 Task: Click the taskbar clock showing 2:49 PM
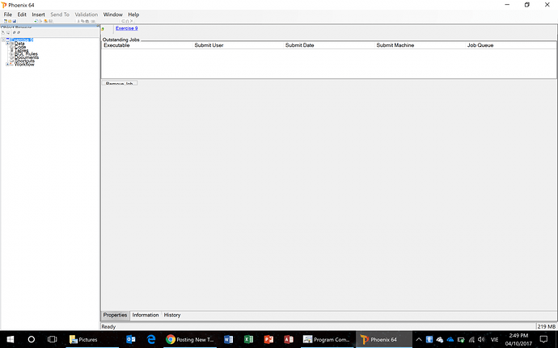(x=518, y=339)
